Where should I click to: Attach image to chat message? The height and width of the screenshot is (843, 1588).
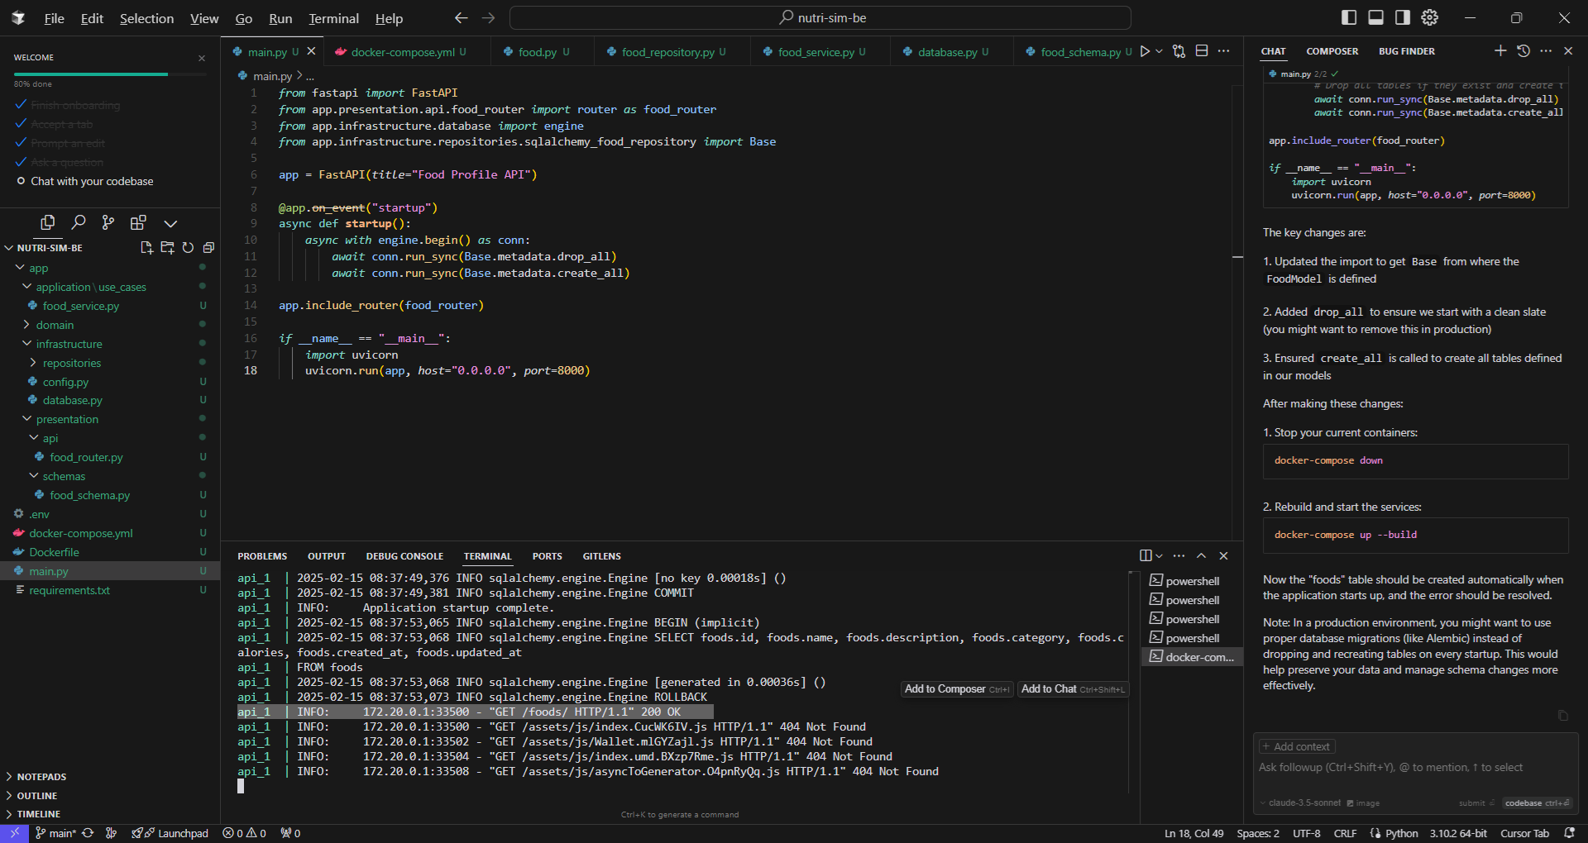pos(1363,803)
